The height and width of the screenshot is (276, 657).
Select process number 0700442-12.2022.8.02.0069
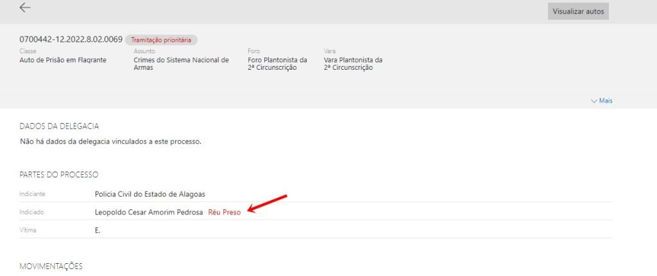71,40
